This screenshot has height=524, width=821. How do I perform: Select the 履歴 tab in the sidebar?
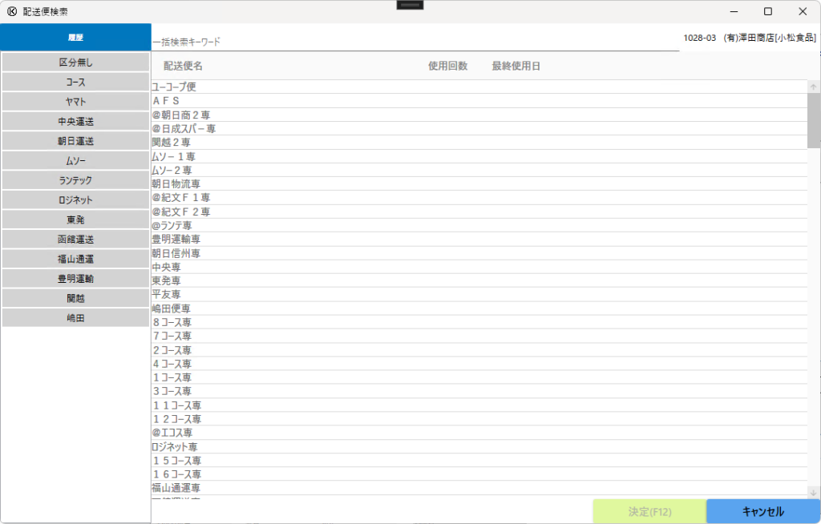76,37
